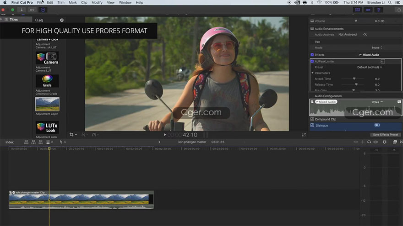
Task: Open the transitions browser icon
Action: (401, 142)
